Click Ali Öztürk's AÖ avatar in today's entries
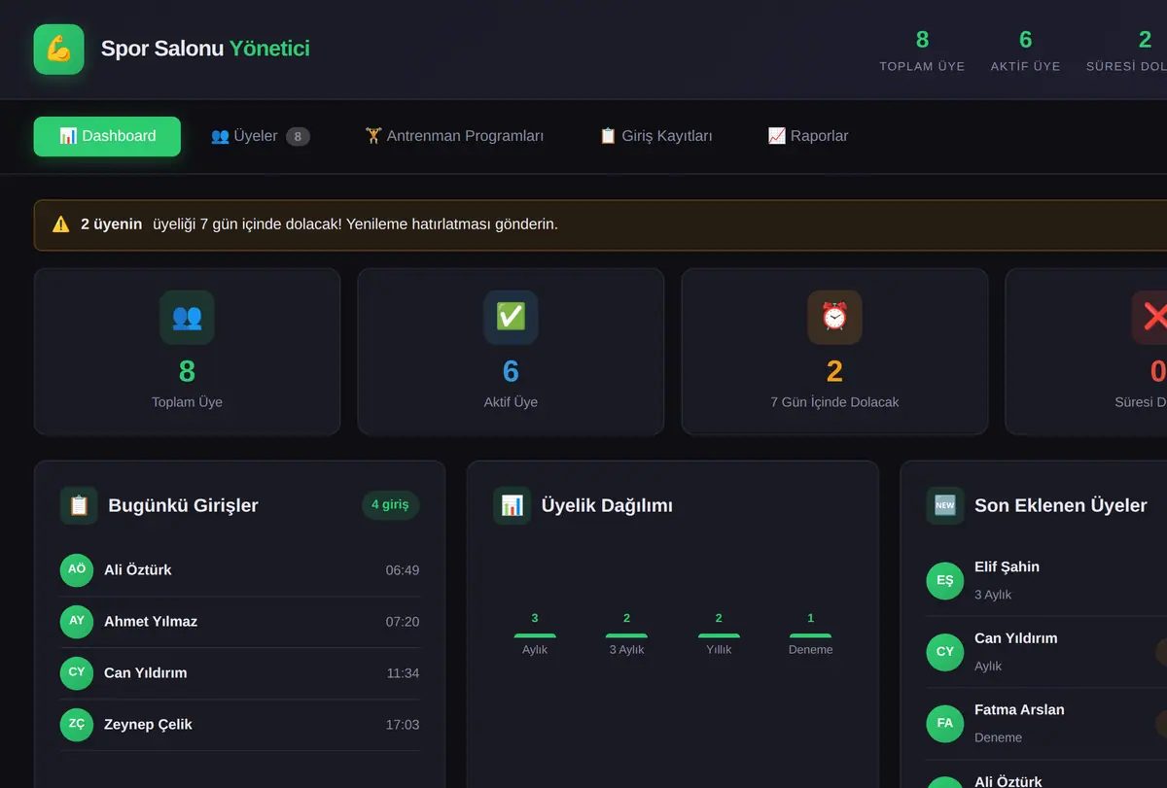Image resolution: width=1167 pixels, height=788 pixels. pyautogui.click(x=77, y=570)
